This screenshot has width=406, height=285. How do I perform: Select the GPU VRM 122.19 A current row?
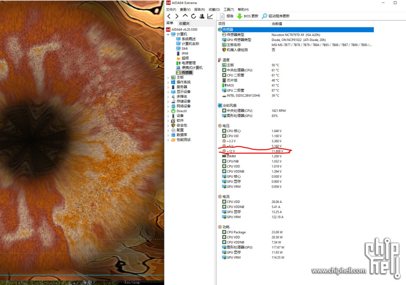[296, 217]
